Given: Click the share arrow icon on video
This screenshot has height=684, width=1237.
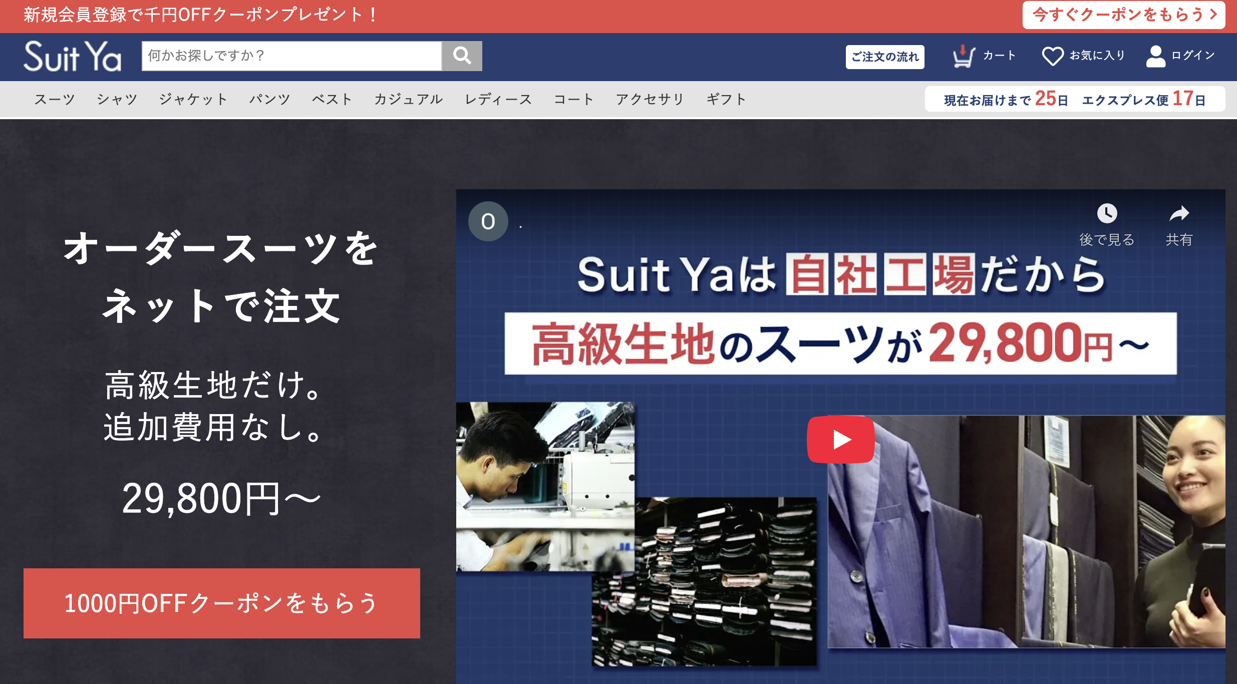Looking at the screenshot, I should point(1179,214).
